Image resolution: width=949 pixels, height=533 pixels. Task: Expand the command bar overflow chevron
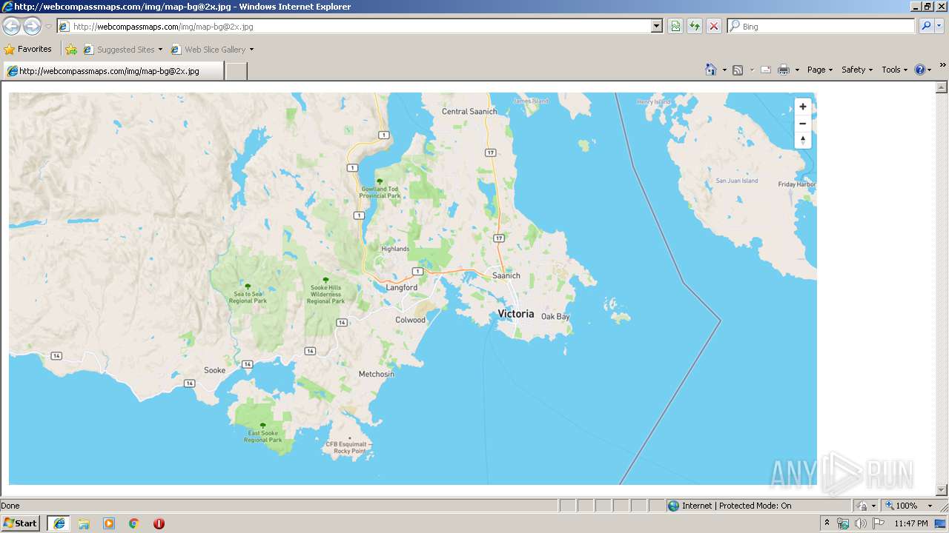(942, 65)
